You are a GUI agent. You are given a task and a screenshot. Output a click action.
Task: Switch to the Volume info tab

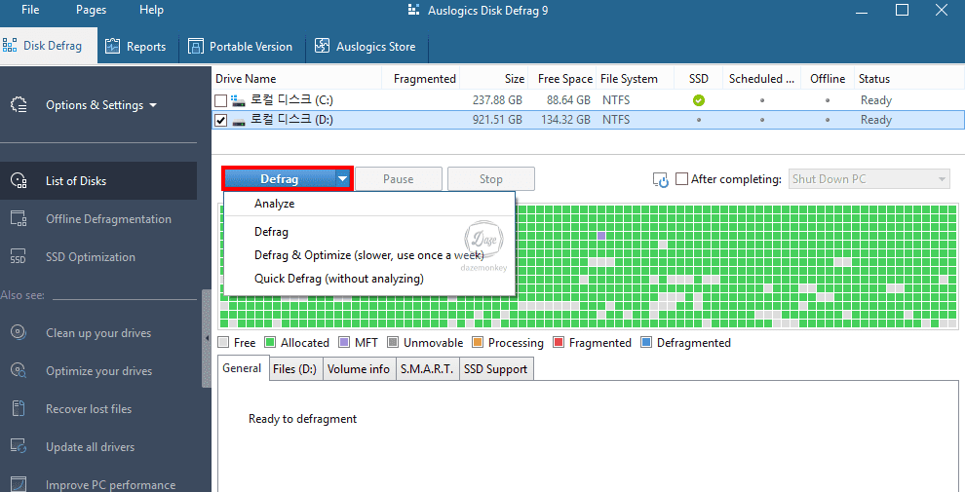[x=359, y=369]
